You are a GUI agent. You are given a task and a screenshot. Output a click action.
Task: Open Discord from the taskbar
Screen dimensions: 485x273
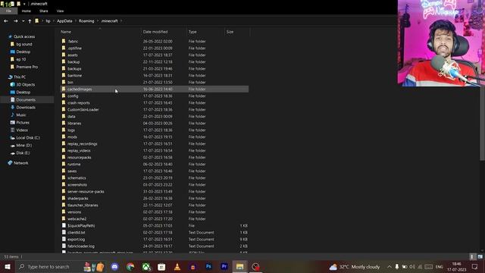coord(114,267)
